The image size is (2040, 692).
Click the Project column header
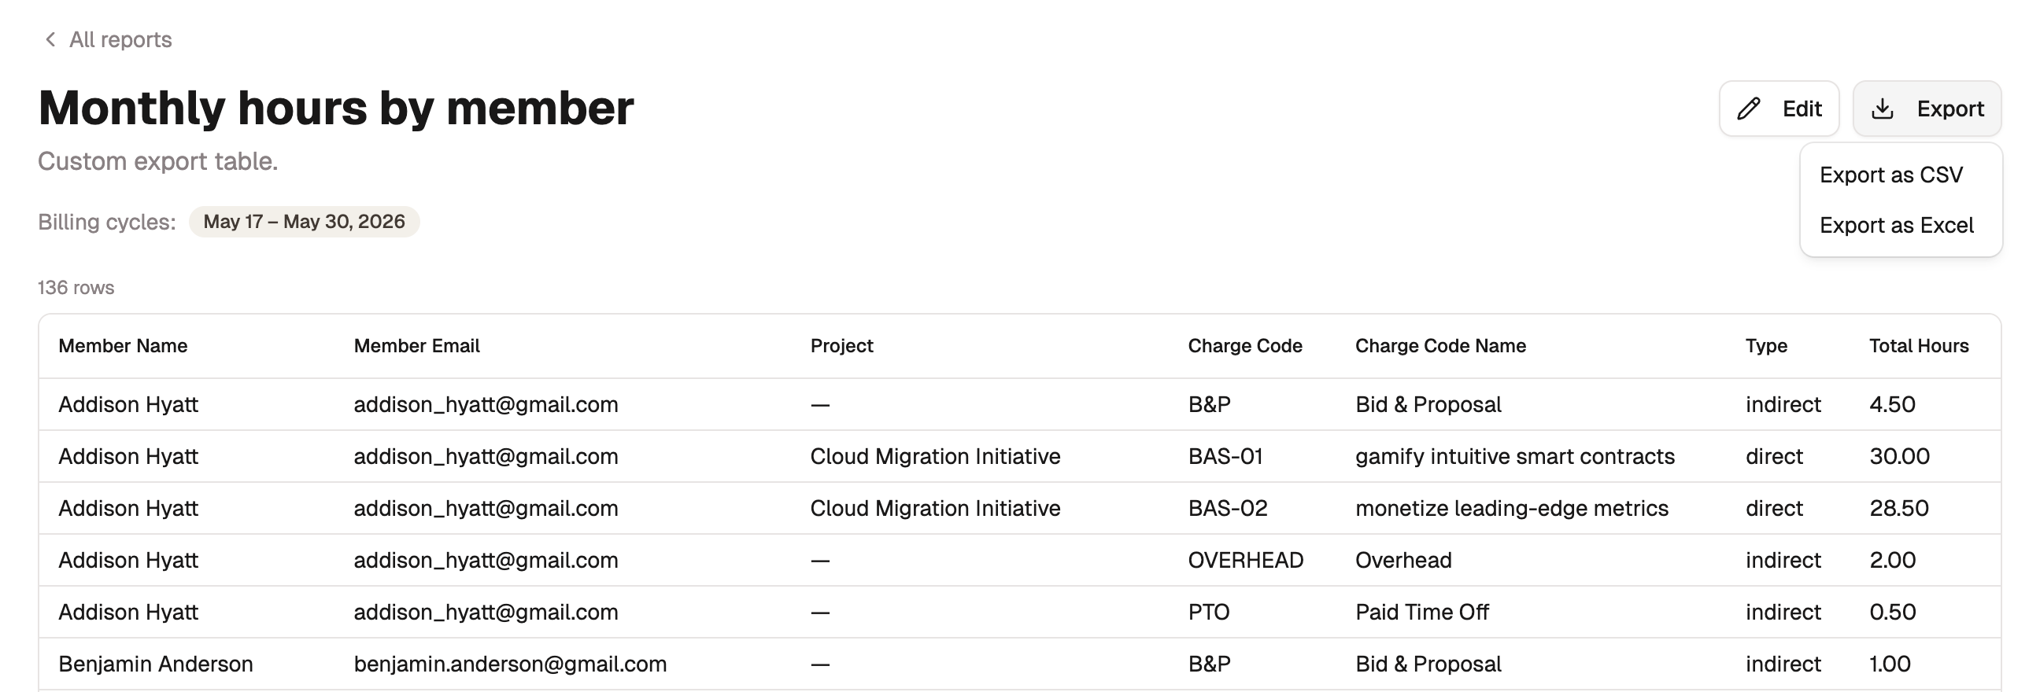coord(841,345)
